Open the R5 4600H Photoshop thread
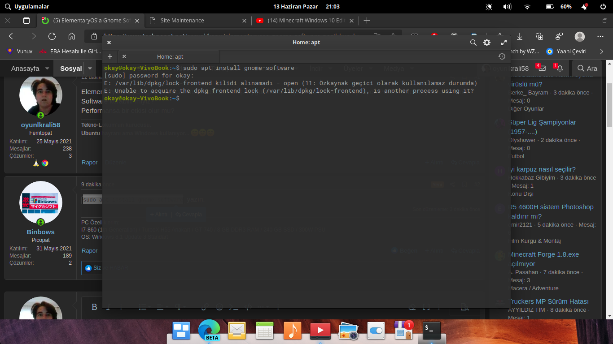This screenshot has height=344, width=613. point(552,211)
